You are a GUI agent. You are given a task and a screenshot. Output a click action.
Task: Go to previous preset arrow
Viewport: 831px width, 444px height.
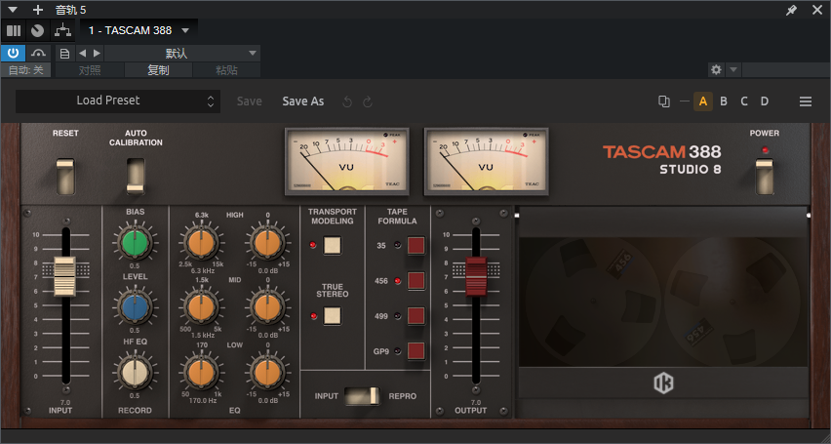82,53
